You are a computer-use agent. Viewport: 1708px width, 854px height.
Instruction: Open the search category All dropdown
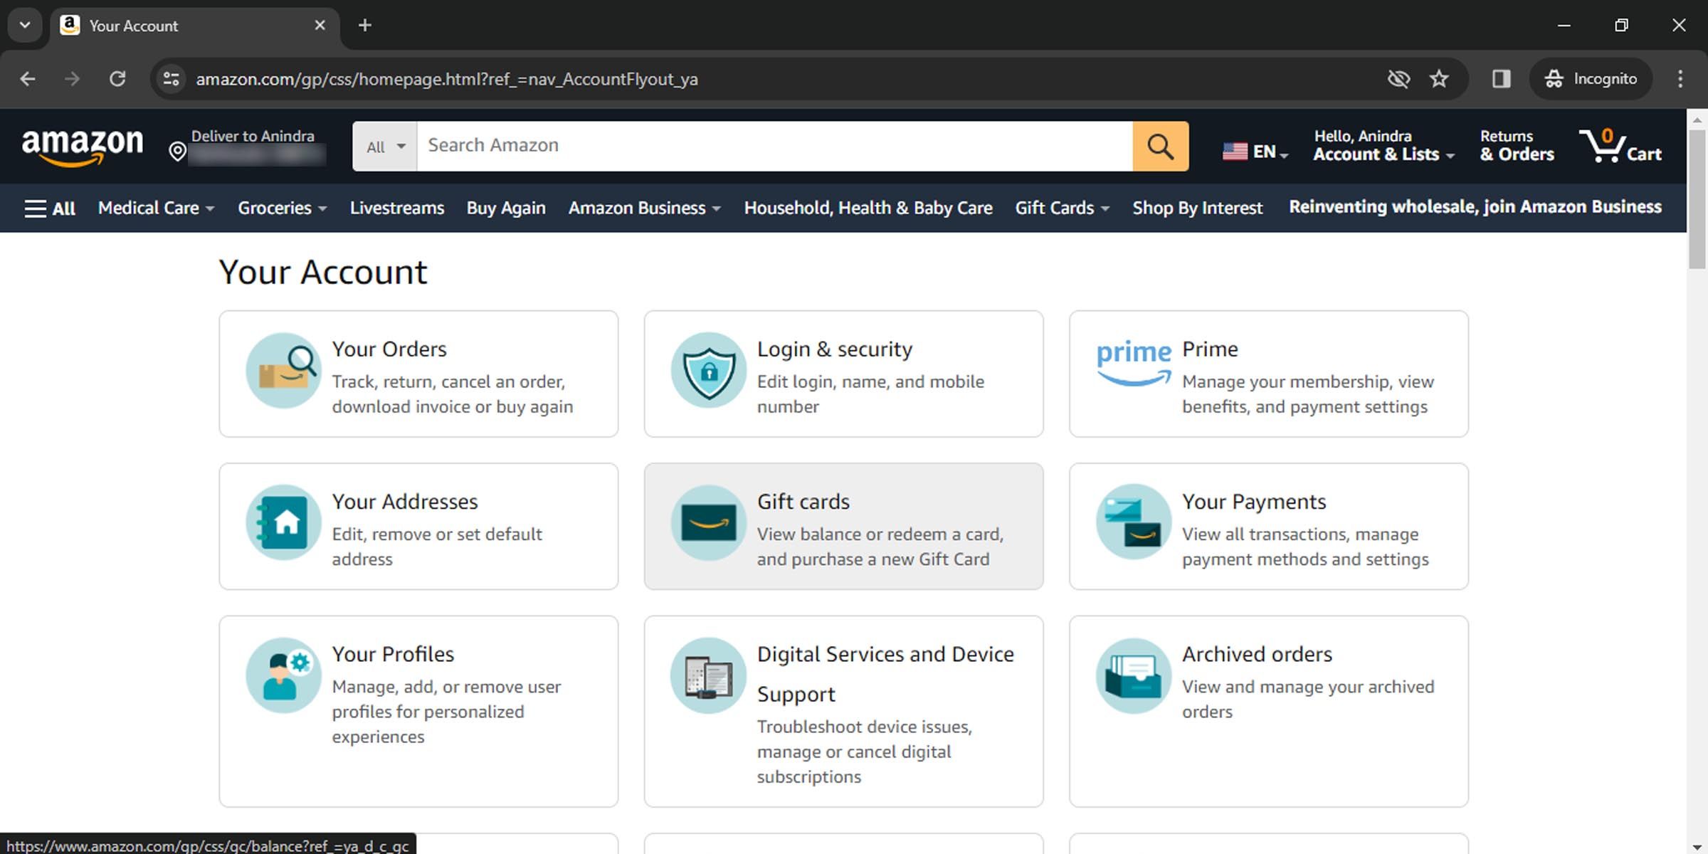tap(383, 146)
